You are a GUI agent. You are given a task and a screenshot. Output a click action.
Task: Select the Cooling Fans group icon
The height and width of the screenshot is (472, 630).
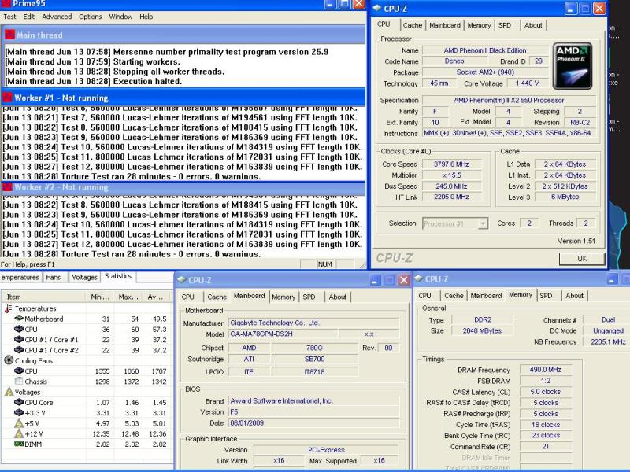click(9, 360)
